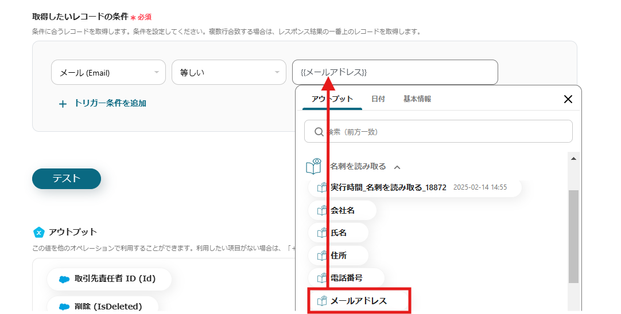Click Salesforce cloud icon beside 取引先責任者 ID
Viewport: 621px width, 314px height.
(64, 279)
